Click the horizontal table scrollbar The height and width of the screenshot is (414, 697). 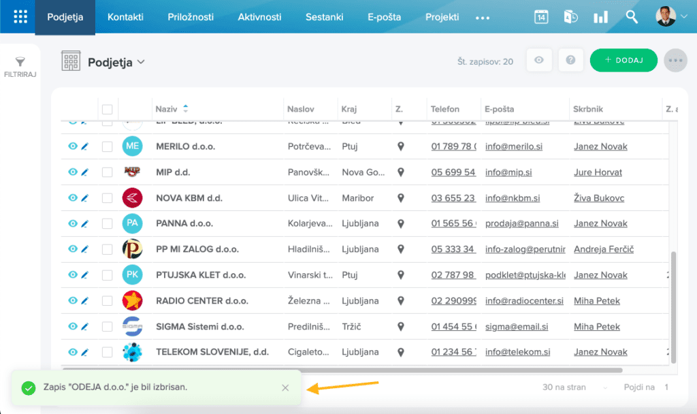(342, 370)
